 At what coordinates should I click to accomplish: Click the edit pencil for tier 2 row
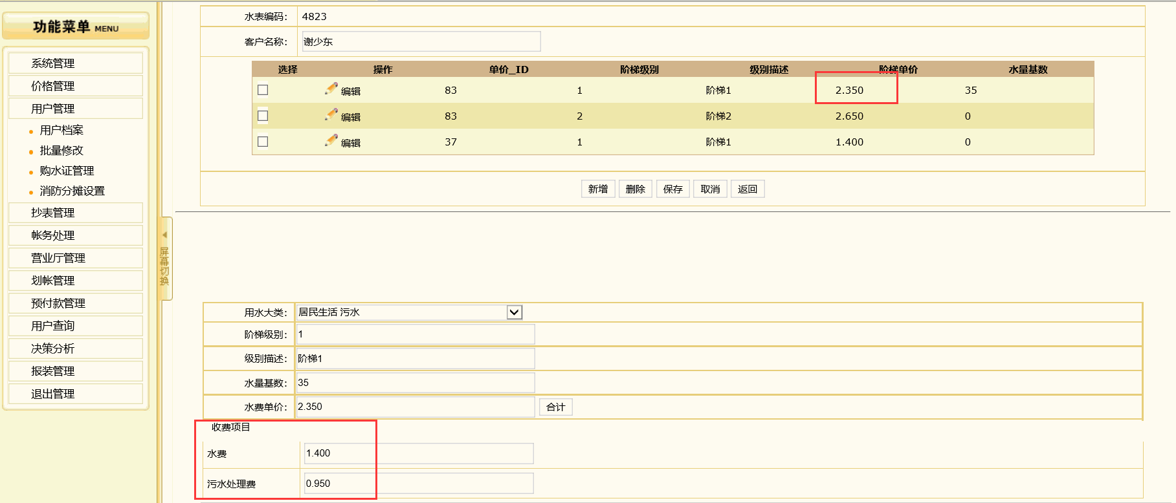pos(332,115)
